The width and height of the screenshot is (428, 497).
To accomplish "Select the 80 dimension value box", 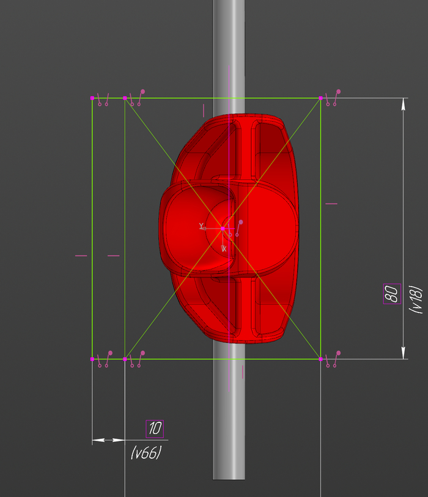I will pyautogui.click(x=391, y=293).
